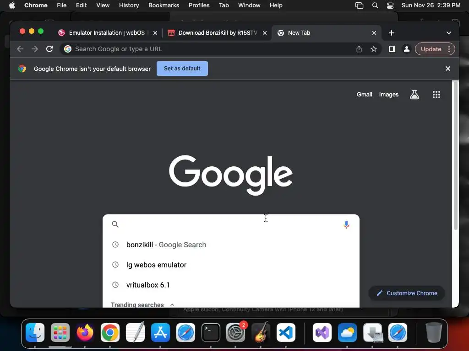Image resolution: width=469 pixels, height=351 pixels.
Task: Open a new tab with plus button
Action: point(392,33)
